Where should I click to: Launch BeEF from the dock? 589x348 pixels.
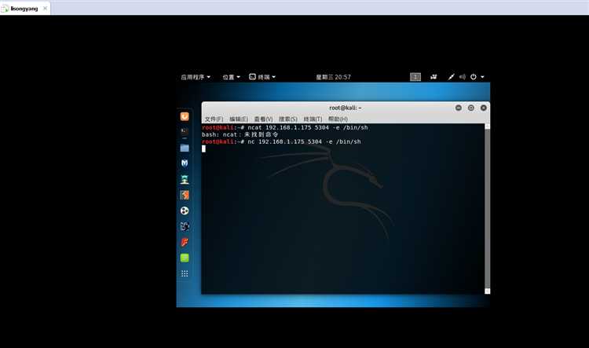point(185,226)
